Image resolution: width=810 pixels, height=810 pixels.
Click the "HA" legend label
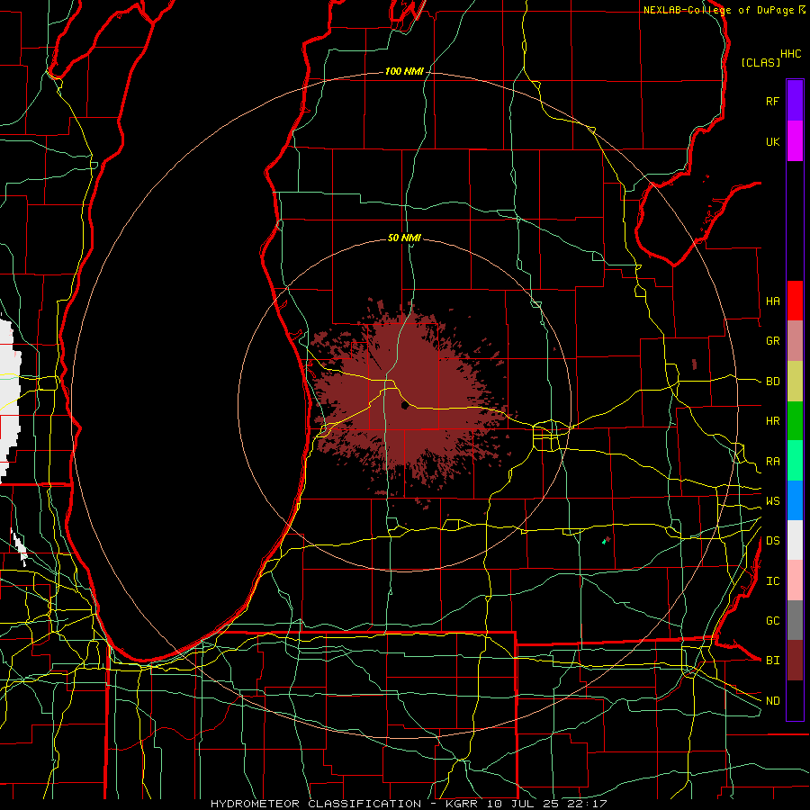[x=773, y=301]
